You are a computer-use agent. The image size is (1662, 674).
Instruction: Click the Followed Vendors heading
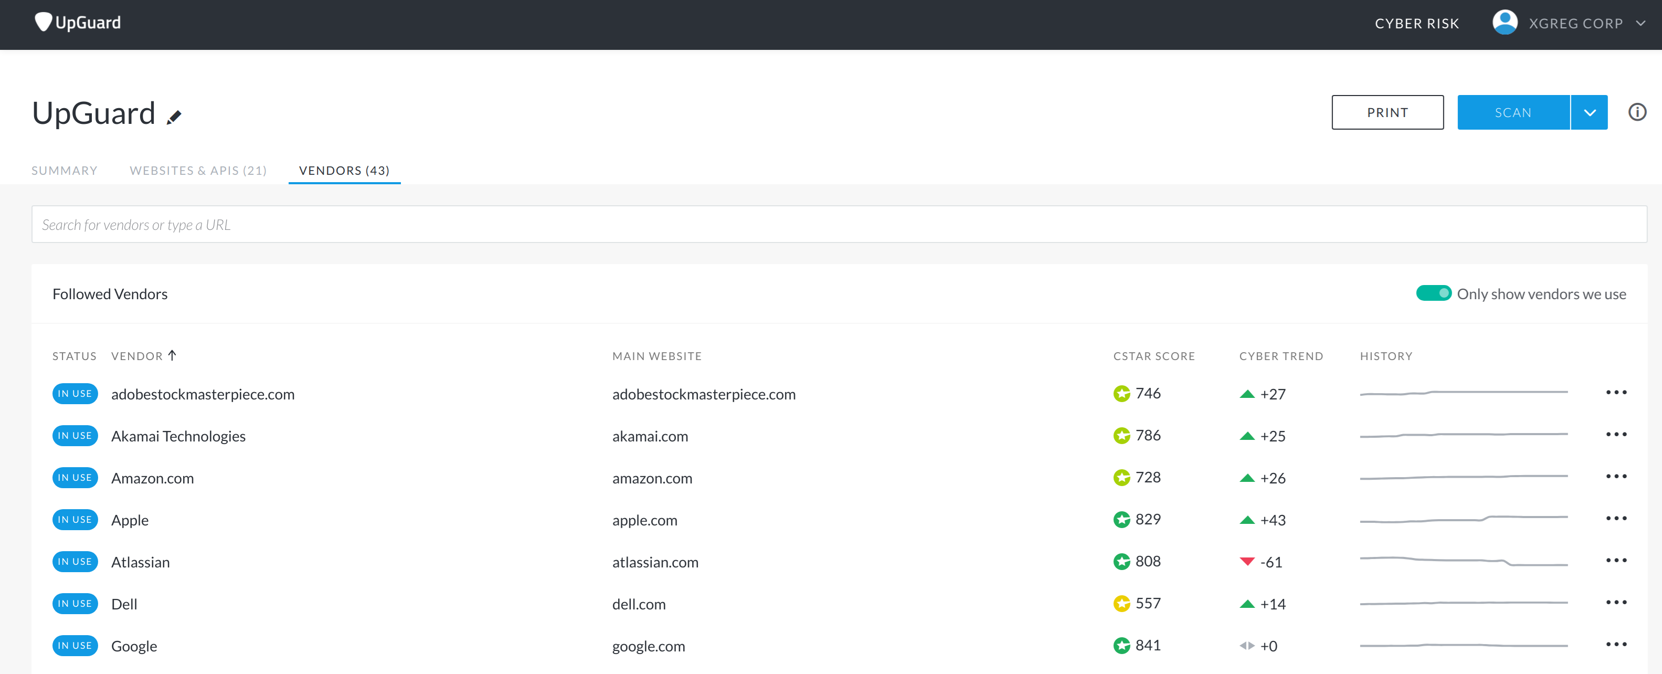click(110, 294)
